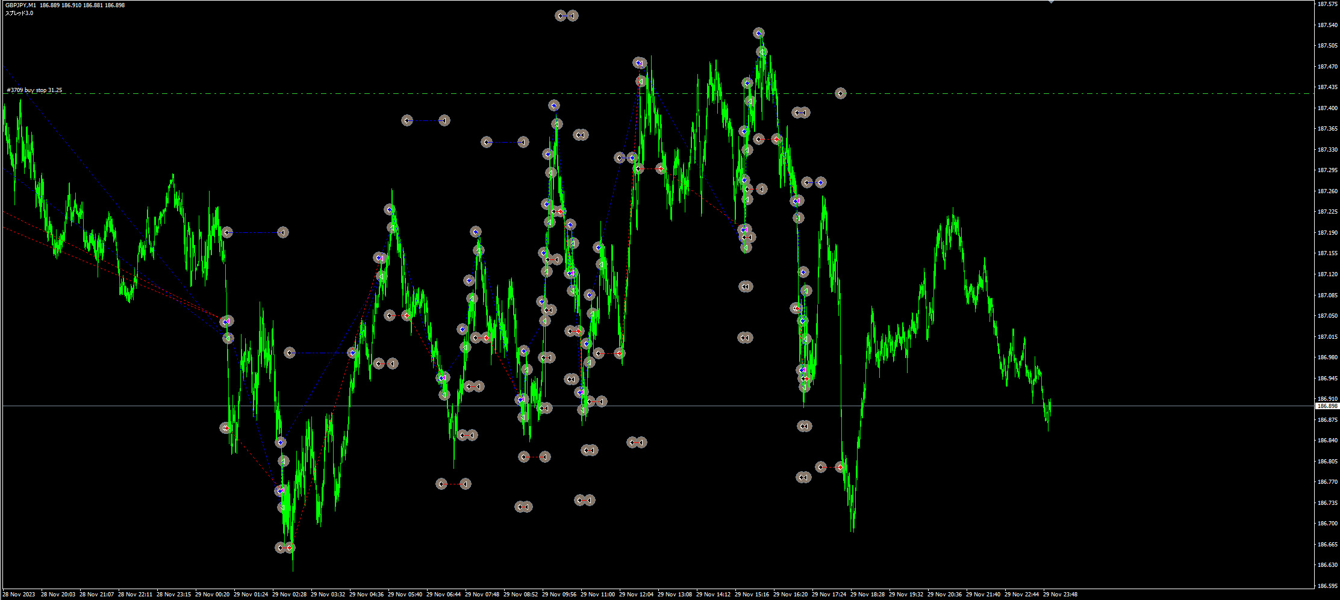The image size is (1340, 600).
Task: Select the 29 Nov 15:16 time label
Action: tap(752, 595)
